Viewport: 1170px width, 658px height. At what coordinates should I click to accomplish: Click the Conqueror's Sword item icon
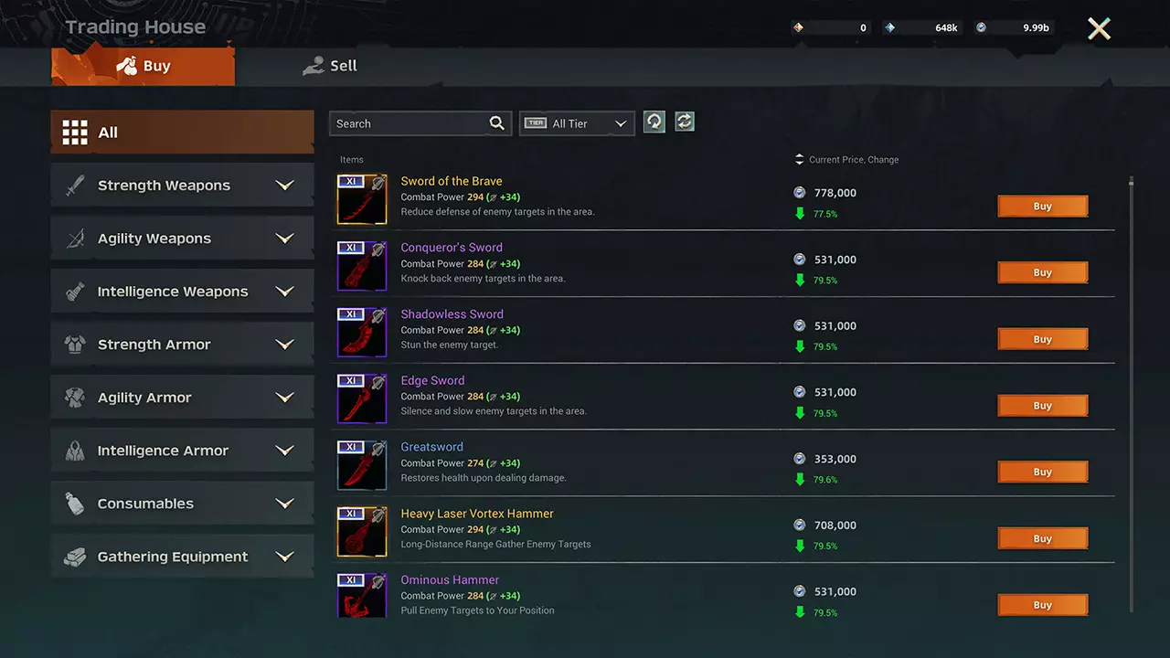point(362,266)
